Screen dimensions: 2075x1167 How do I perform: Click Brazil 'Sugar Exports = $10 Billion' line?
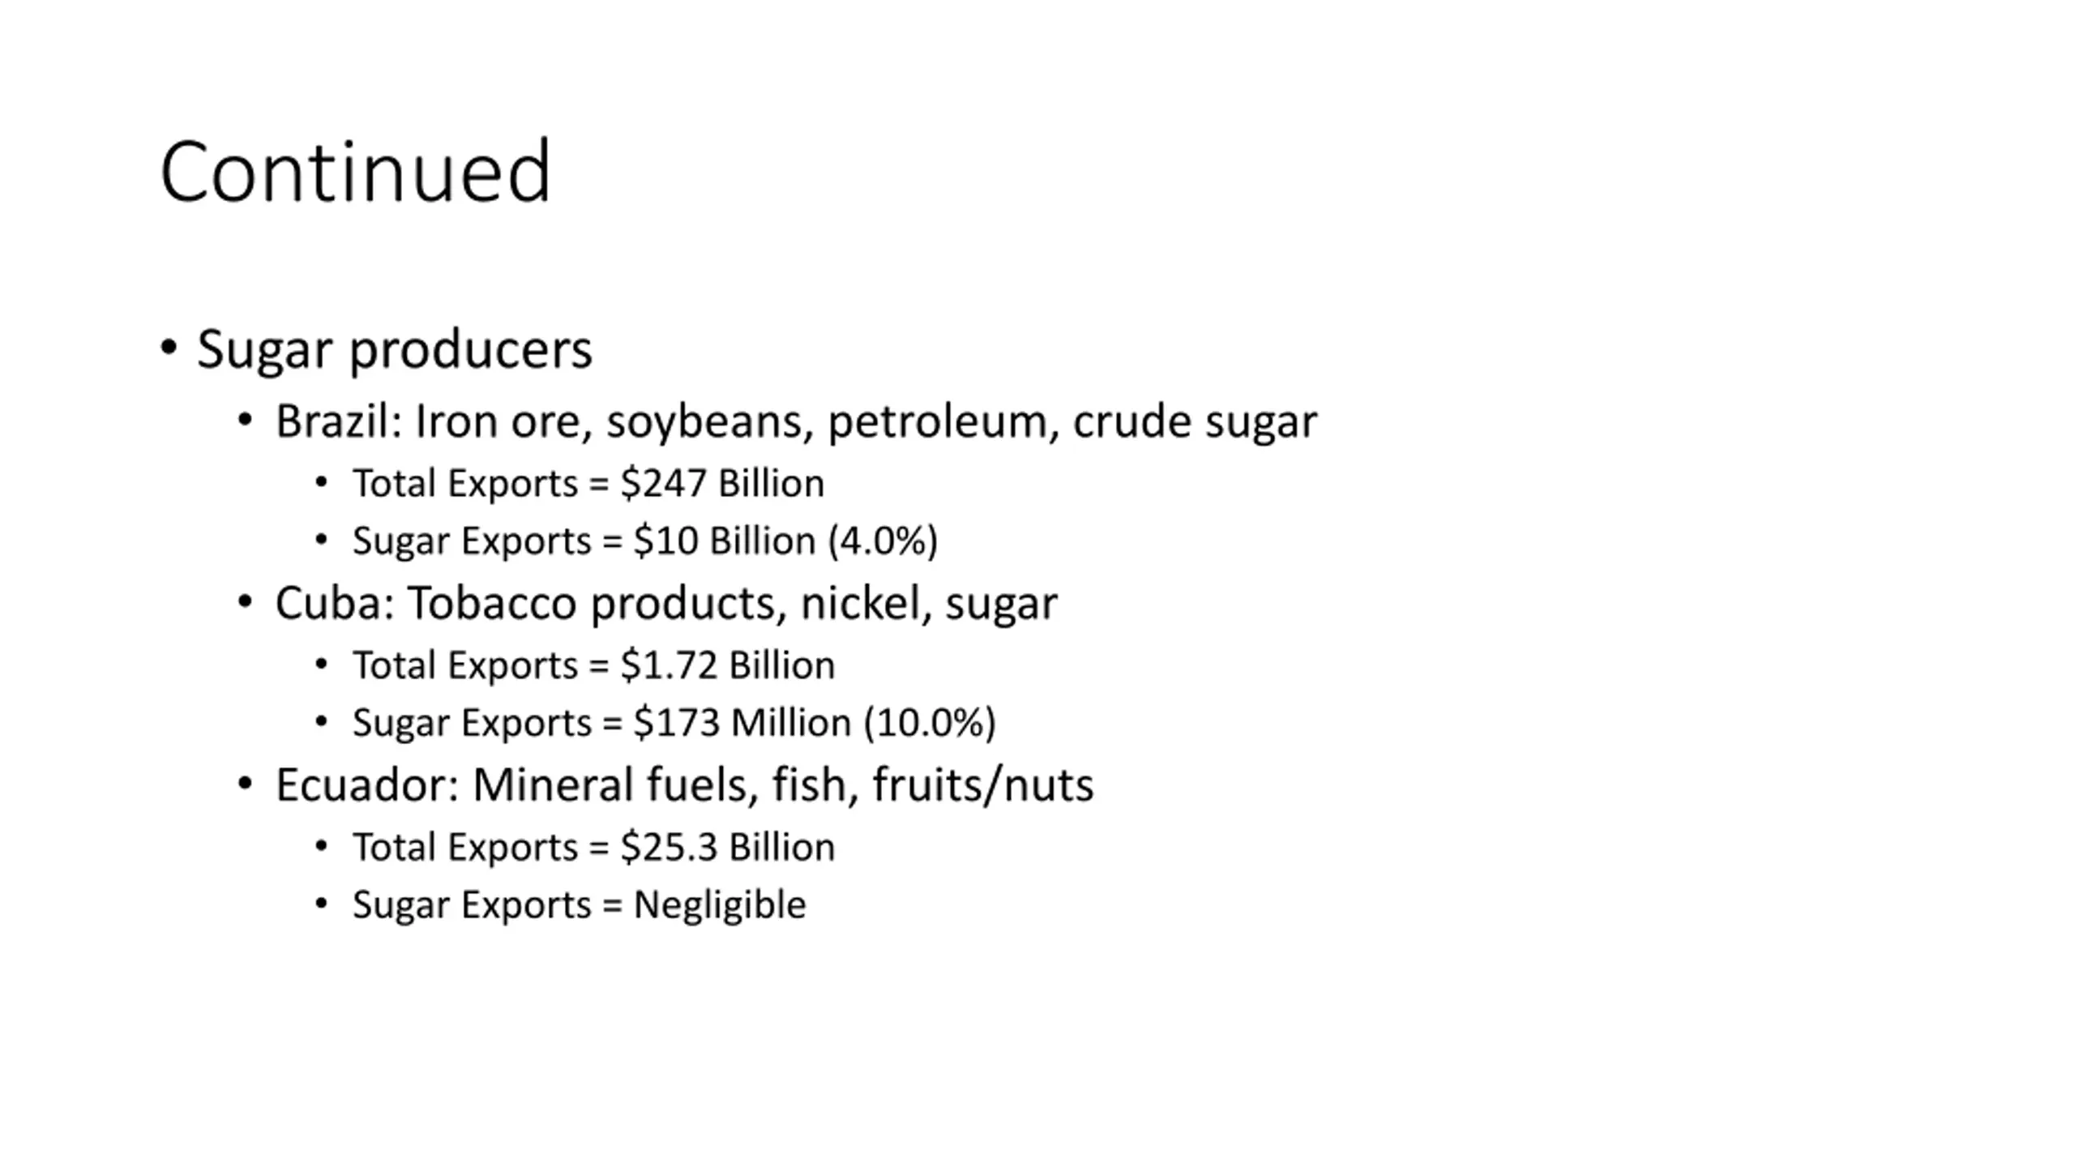645,541
